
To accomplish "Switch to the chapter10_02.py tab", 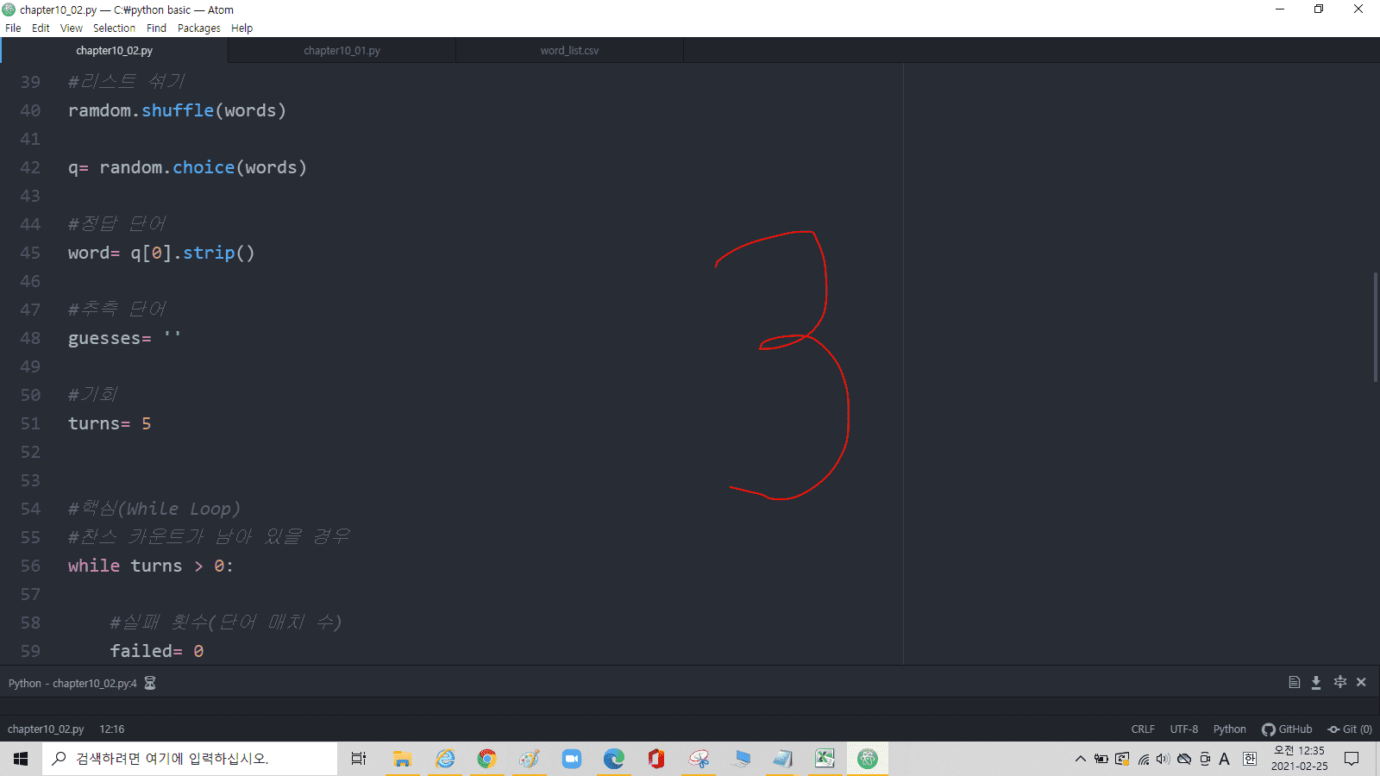I will point(114,50).
